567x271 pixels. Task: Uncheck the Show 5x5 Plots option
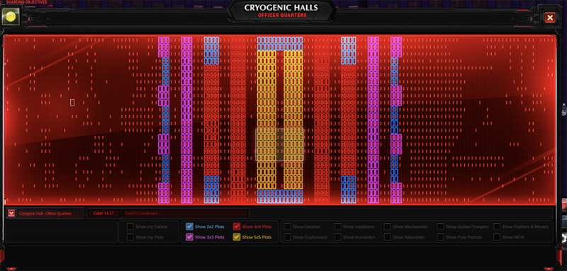[x=237, y=237]
